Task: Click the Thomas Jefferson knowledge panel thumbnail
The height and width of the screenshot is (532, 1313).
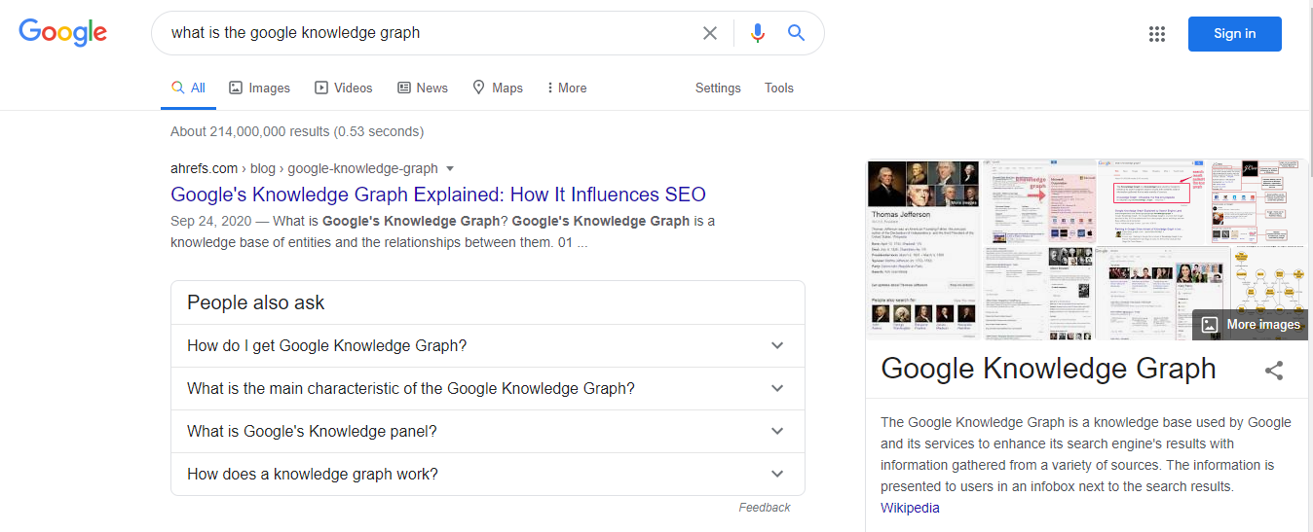Action: [922, 249]
